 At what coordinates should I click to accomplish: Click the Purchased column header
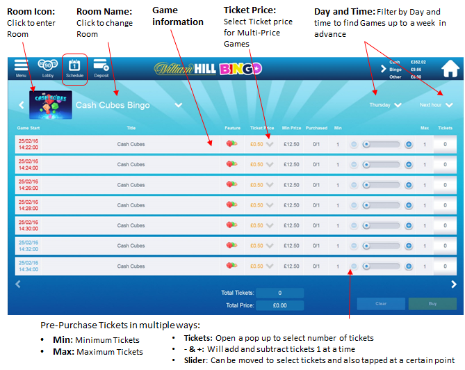click(x=316, y=128)
